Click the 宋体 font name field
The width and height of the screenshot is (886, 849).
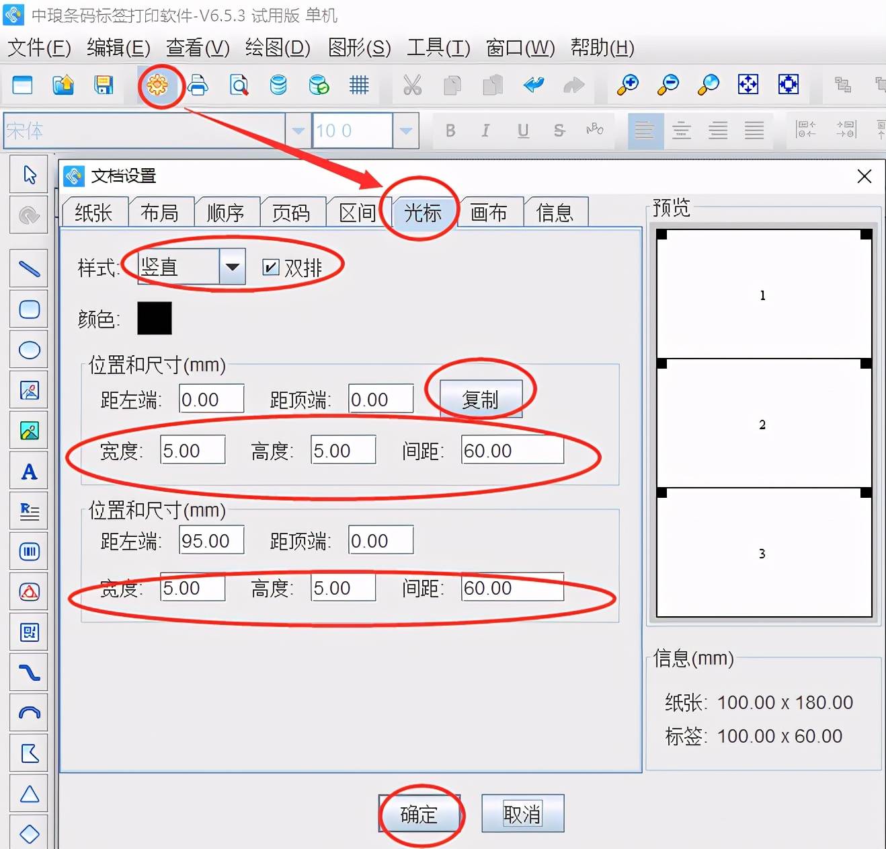145,131
